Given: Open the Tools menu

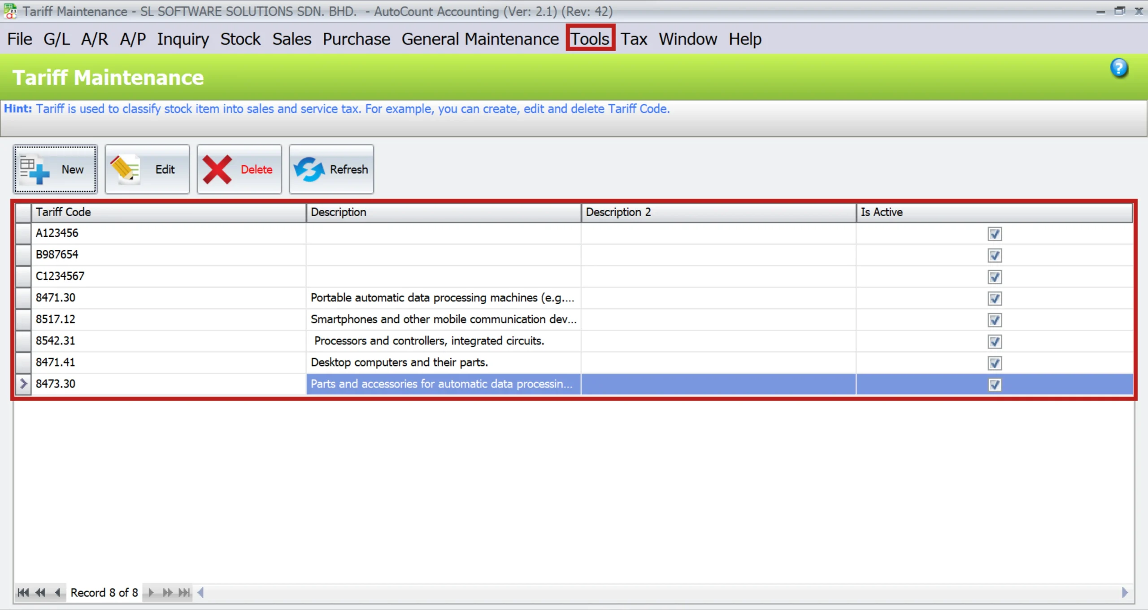Looking at the screenshot, I should click(590, 39).
